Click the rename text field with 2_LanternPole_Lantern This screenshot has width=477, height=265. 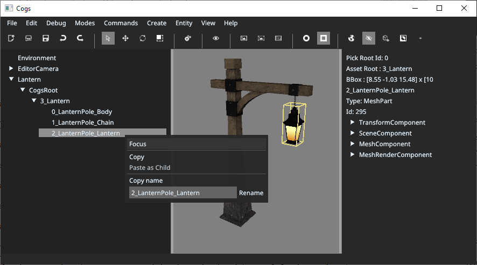pos(183,192)
